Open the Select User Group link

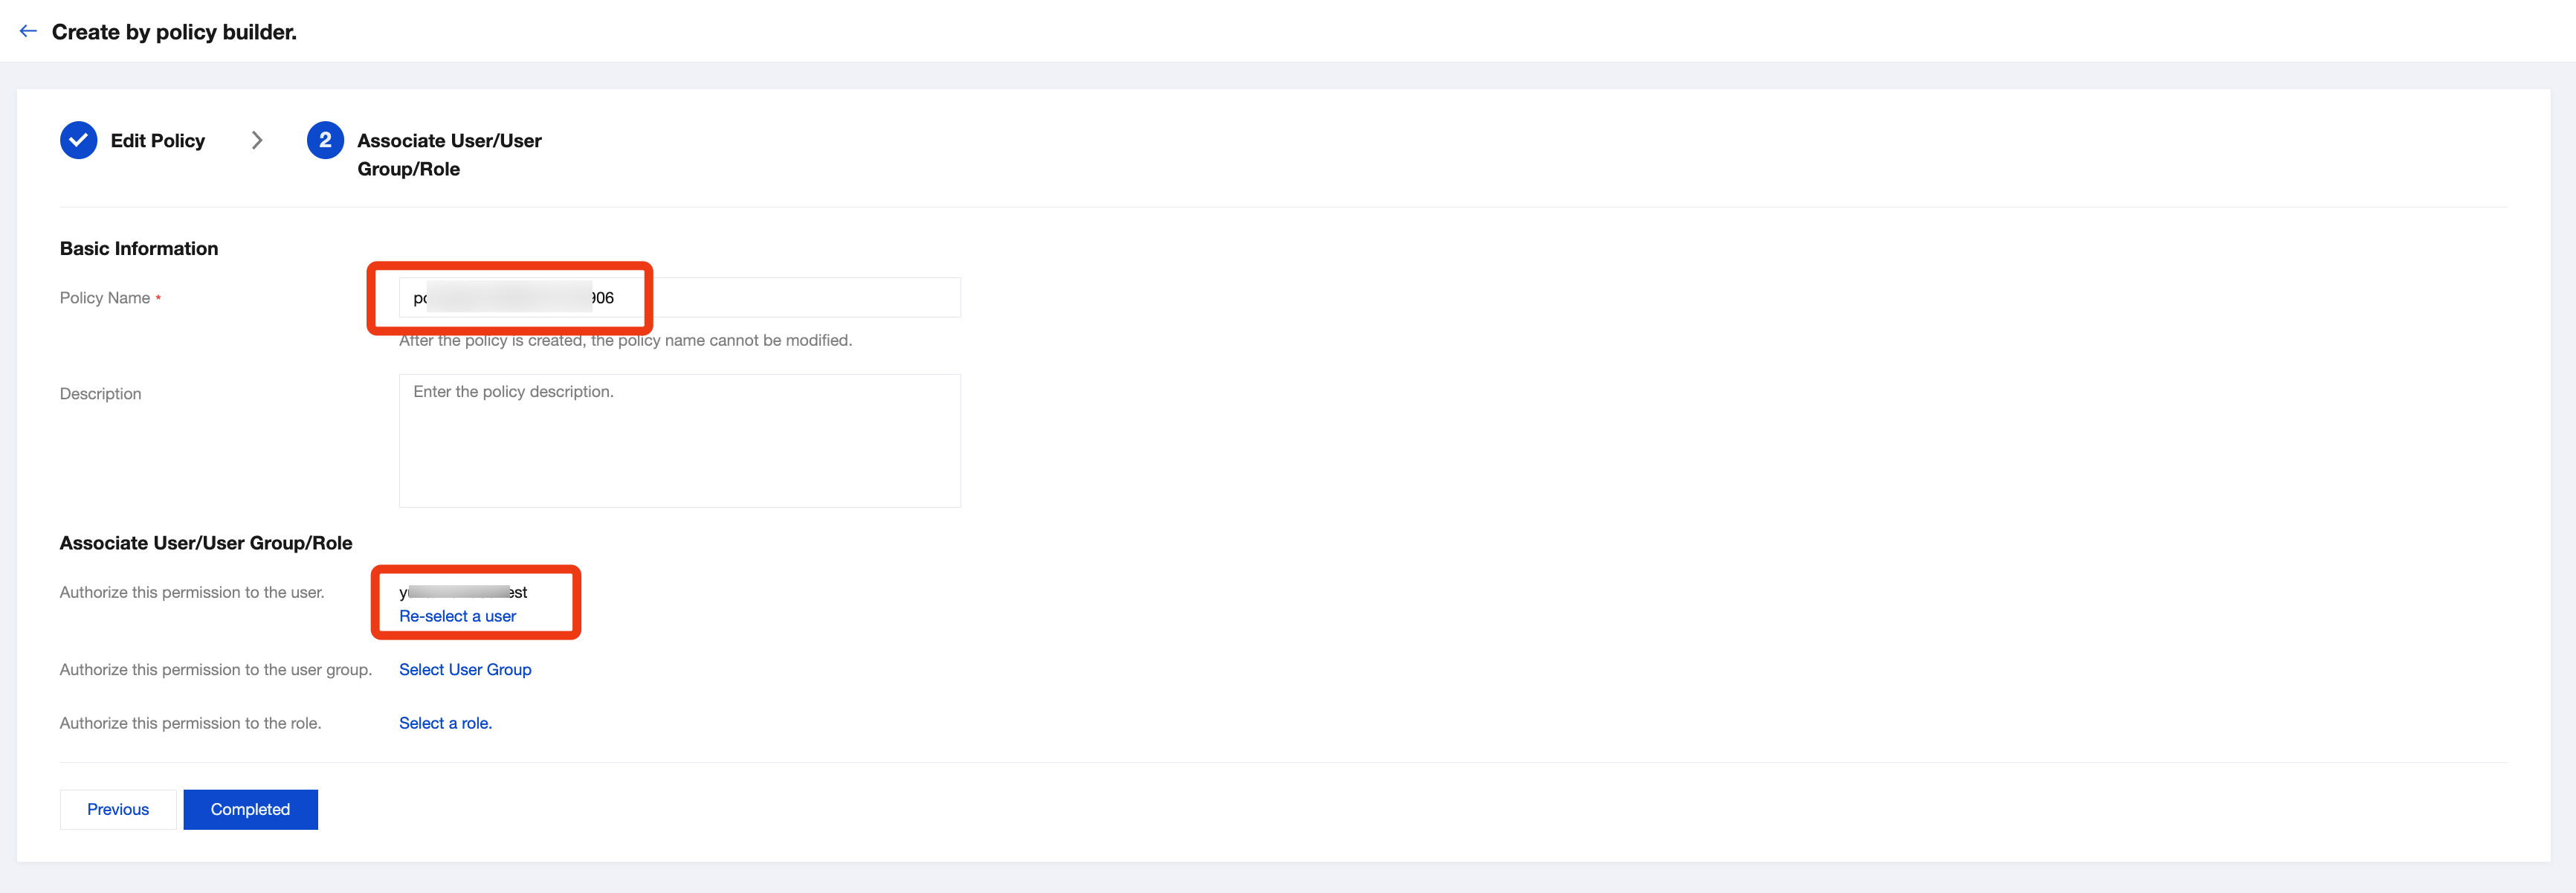465,670
